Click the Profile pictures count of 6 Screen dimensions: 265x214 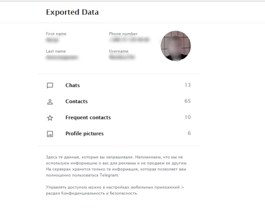[189, 133]
